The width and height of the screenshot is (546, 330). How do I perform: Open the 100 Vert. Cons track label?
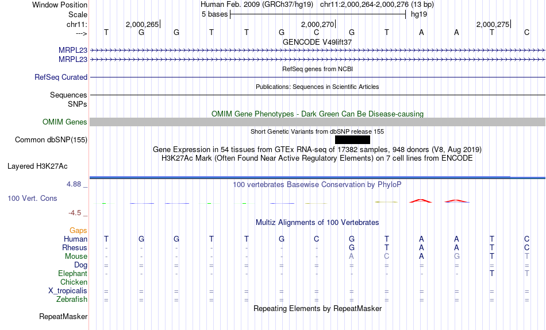[32, 198]
